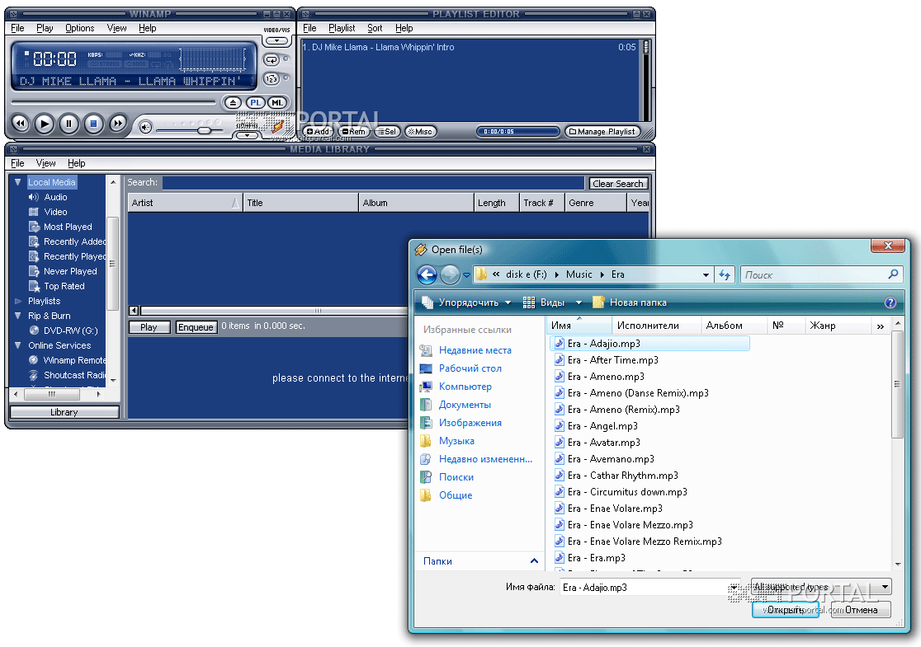Mute using the speaker icon

pos(145,127)
